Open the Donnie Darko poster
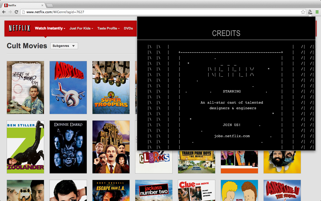The image size is (321, 201). (68, 147)
